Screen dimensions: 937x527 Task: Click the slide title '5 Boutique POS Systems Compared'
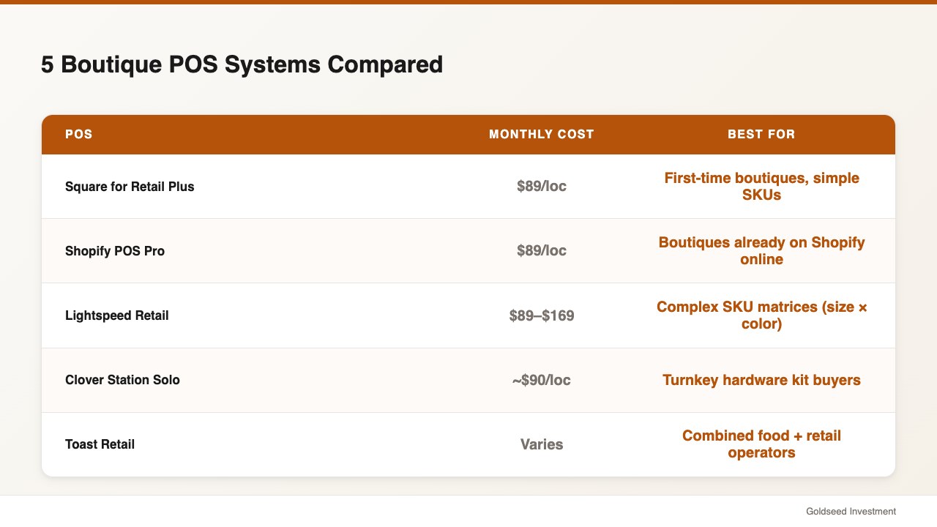point(242,64)
